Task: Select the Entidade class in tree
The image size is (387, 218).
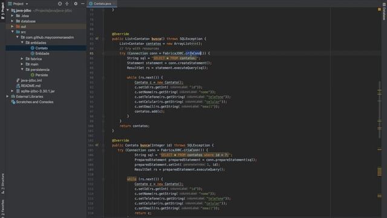Action: click(42, 54)
